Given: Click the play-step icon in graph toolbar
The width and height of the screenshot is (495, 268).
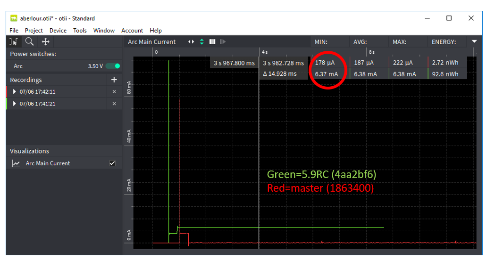Looking at the screenshot, I should [x=223, y=41].
